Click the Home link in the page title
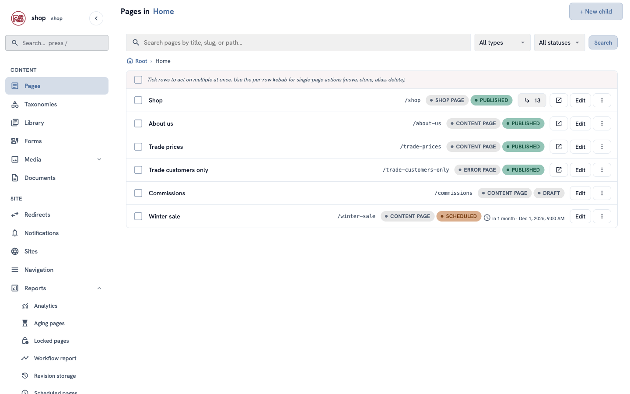This screenshot has width=630, height=394. coord(164,11)
